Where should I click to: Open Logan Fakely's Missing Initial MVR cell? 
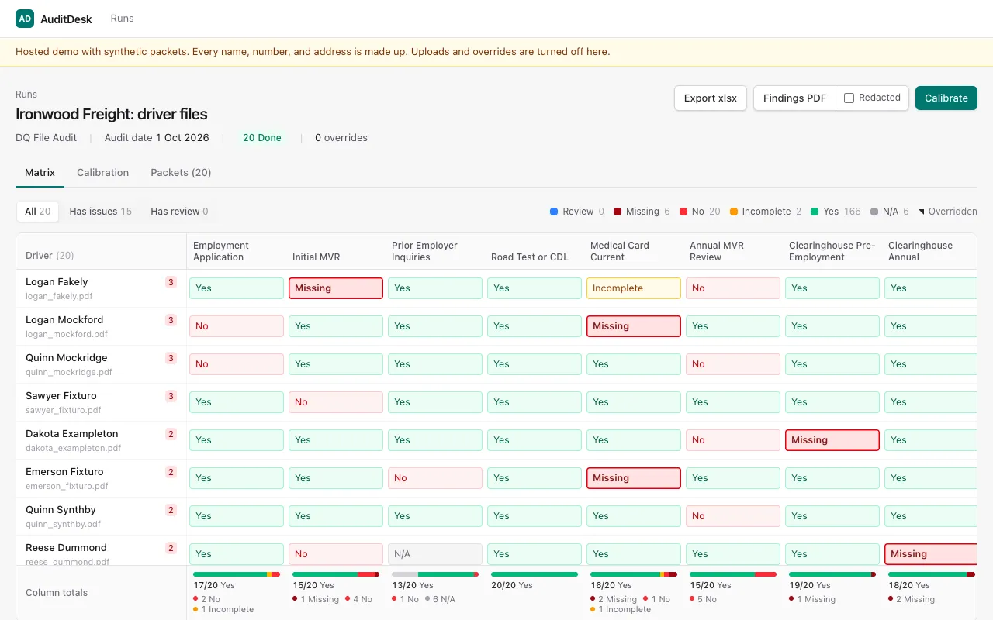tap(336, 288)
